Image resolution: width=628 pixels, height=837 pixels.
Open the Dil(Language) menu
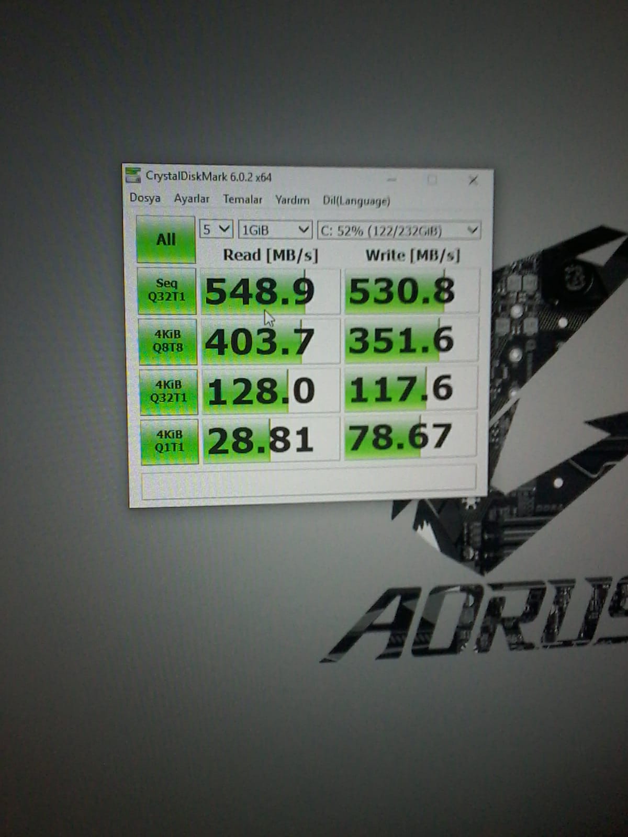(356, 201)
